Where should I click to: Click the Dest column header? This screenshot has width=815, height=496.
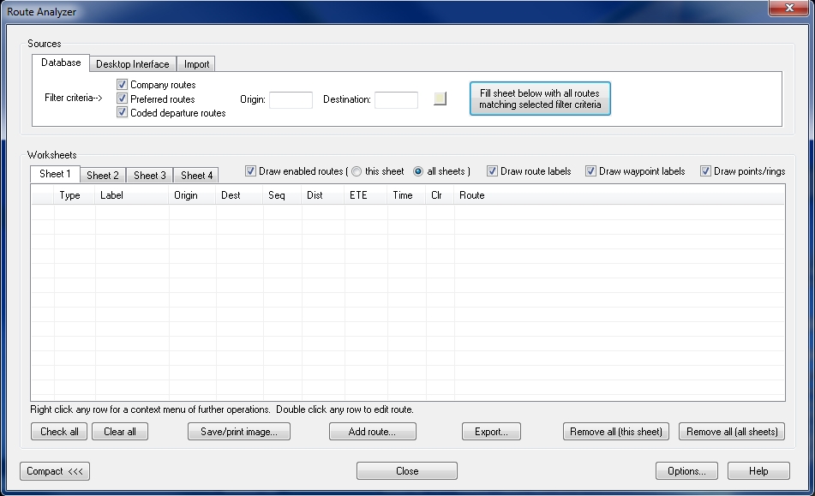[240, 195]
